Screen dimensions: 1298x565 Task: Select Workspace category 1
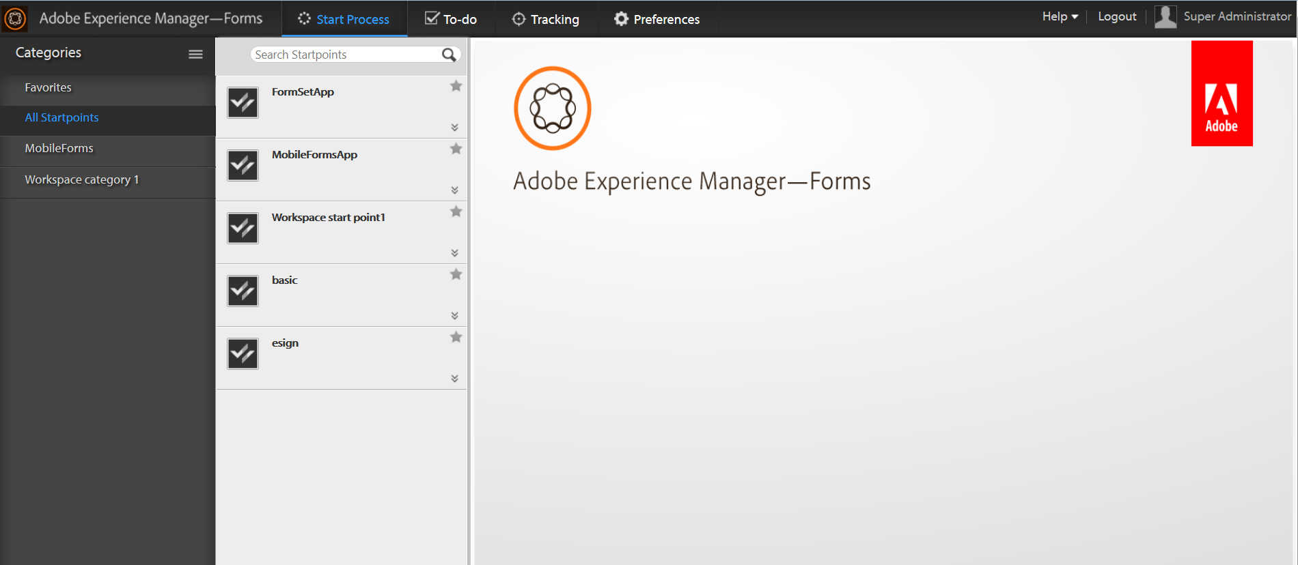click(82, 179)
